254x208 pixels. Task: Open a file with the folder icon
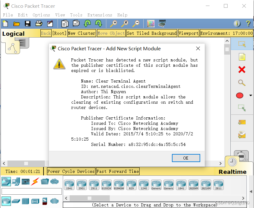[x=16, y=24]
